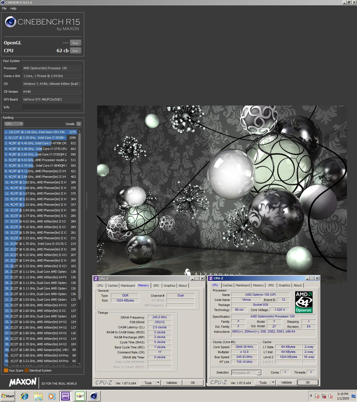The image size is (357, 402).
Task: Click Processor field AMD Opteron 150
Action: 52,68
